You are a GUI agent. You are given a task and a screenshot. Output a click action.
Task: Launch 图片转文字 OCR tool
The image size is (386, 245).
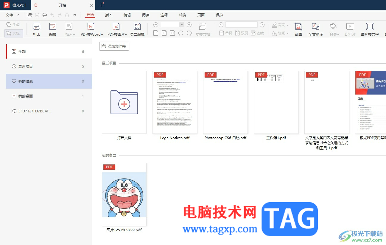(x=370, y=29)
